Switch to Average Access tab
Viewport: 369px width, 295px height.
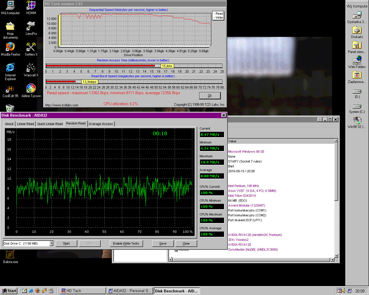(101, 124)
